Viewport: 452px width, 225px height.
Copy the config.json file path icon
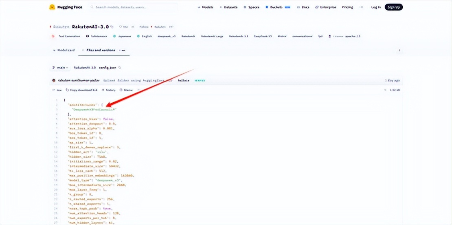[x=120, y=68]
